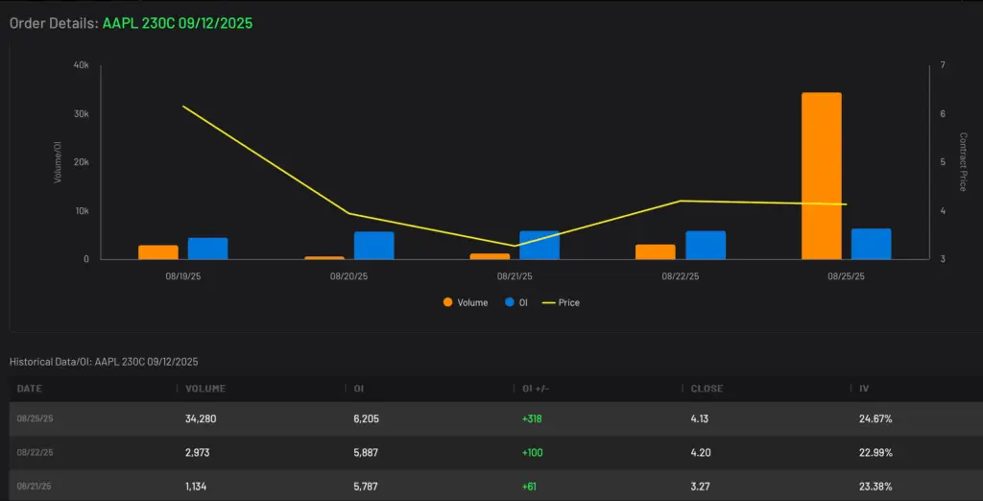Toggle the Volume legend series
Screen dimensions: 983x501
pyautogui.click(x=466, y=302)
